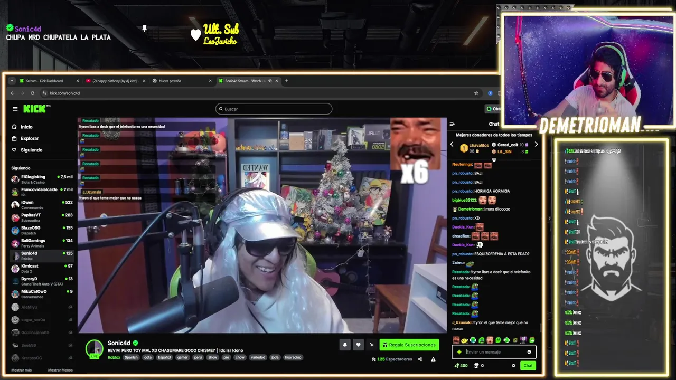Mute audio icon on Sonic4d Stream tab
Image resolution: width=676 pixels, height=380 pixels.
(x=270, y=81)
